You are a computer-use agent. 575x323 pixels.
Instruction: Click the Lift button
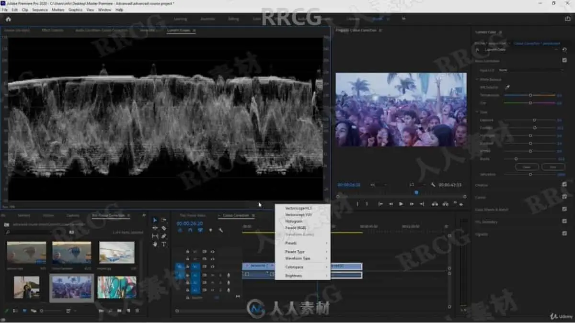pyautogui.click(x=435, y=204)
